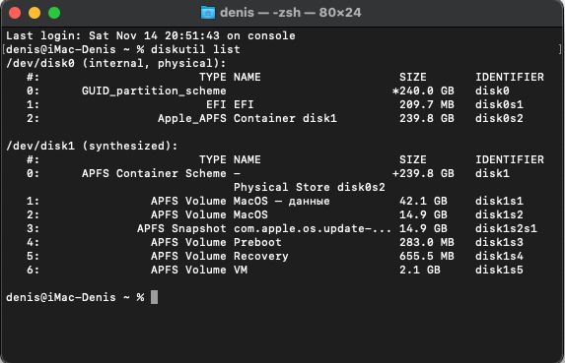Click the '*240.0 GB' size value
Image resolution: width=565 pixels, height=363 pixels.
[423, 91]
